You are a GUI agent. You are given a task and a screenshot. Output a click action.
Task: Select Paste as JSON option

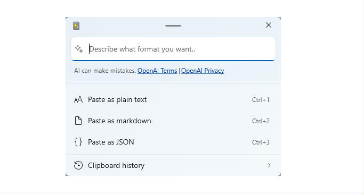[173, 142]
